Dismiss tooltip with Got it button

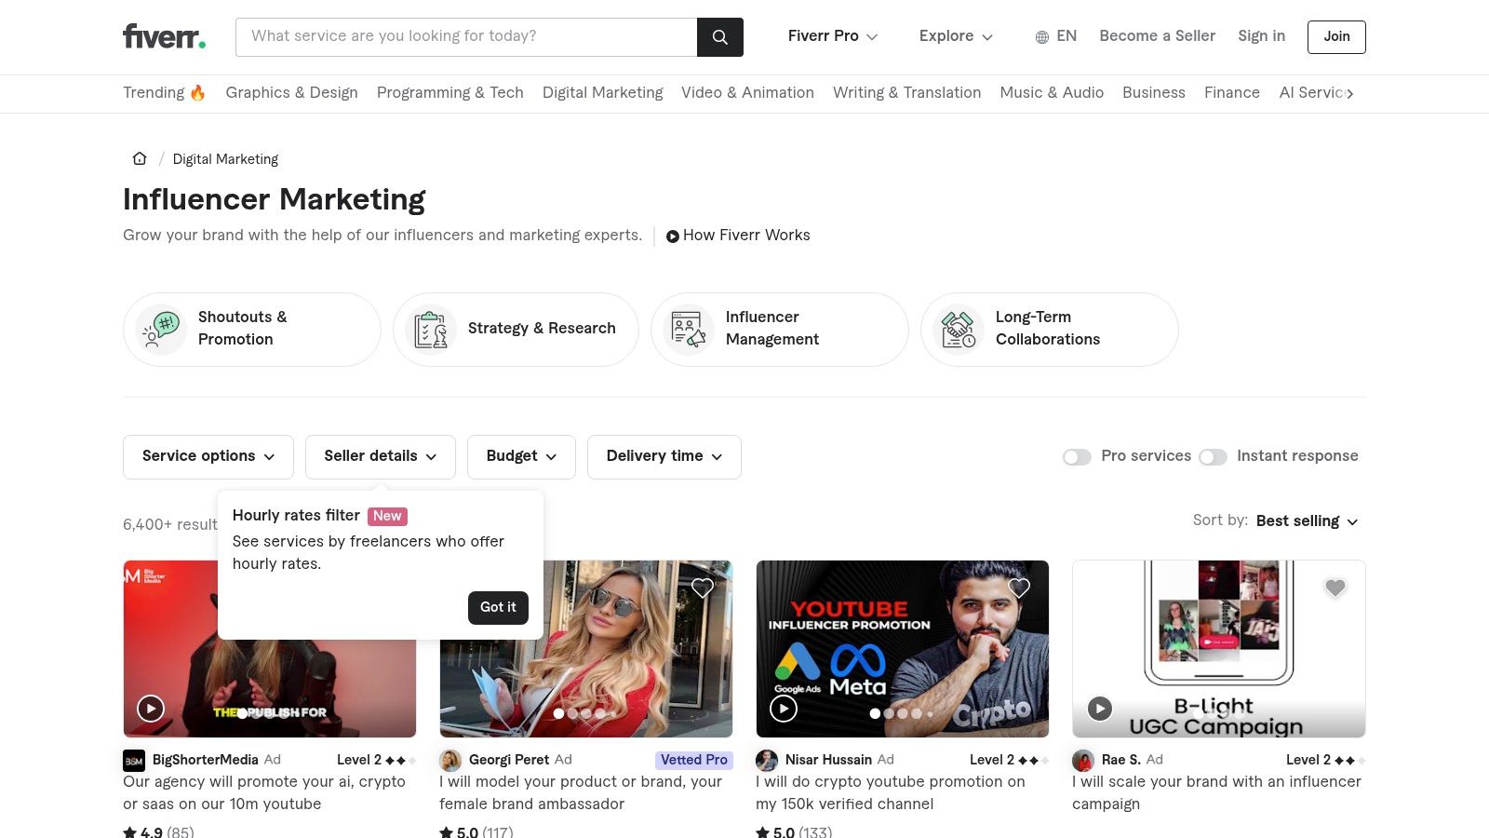point(498,607)
